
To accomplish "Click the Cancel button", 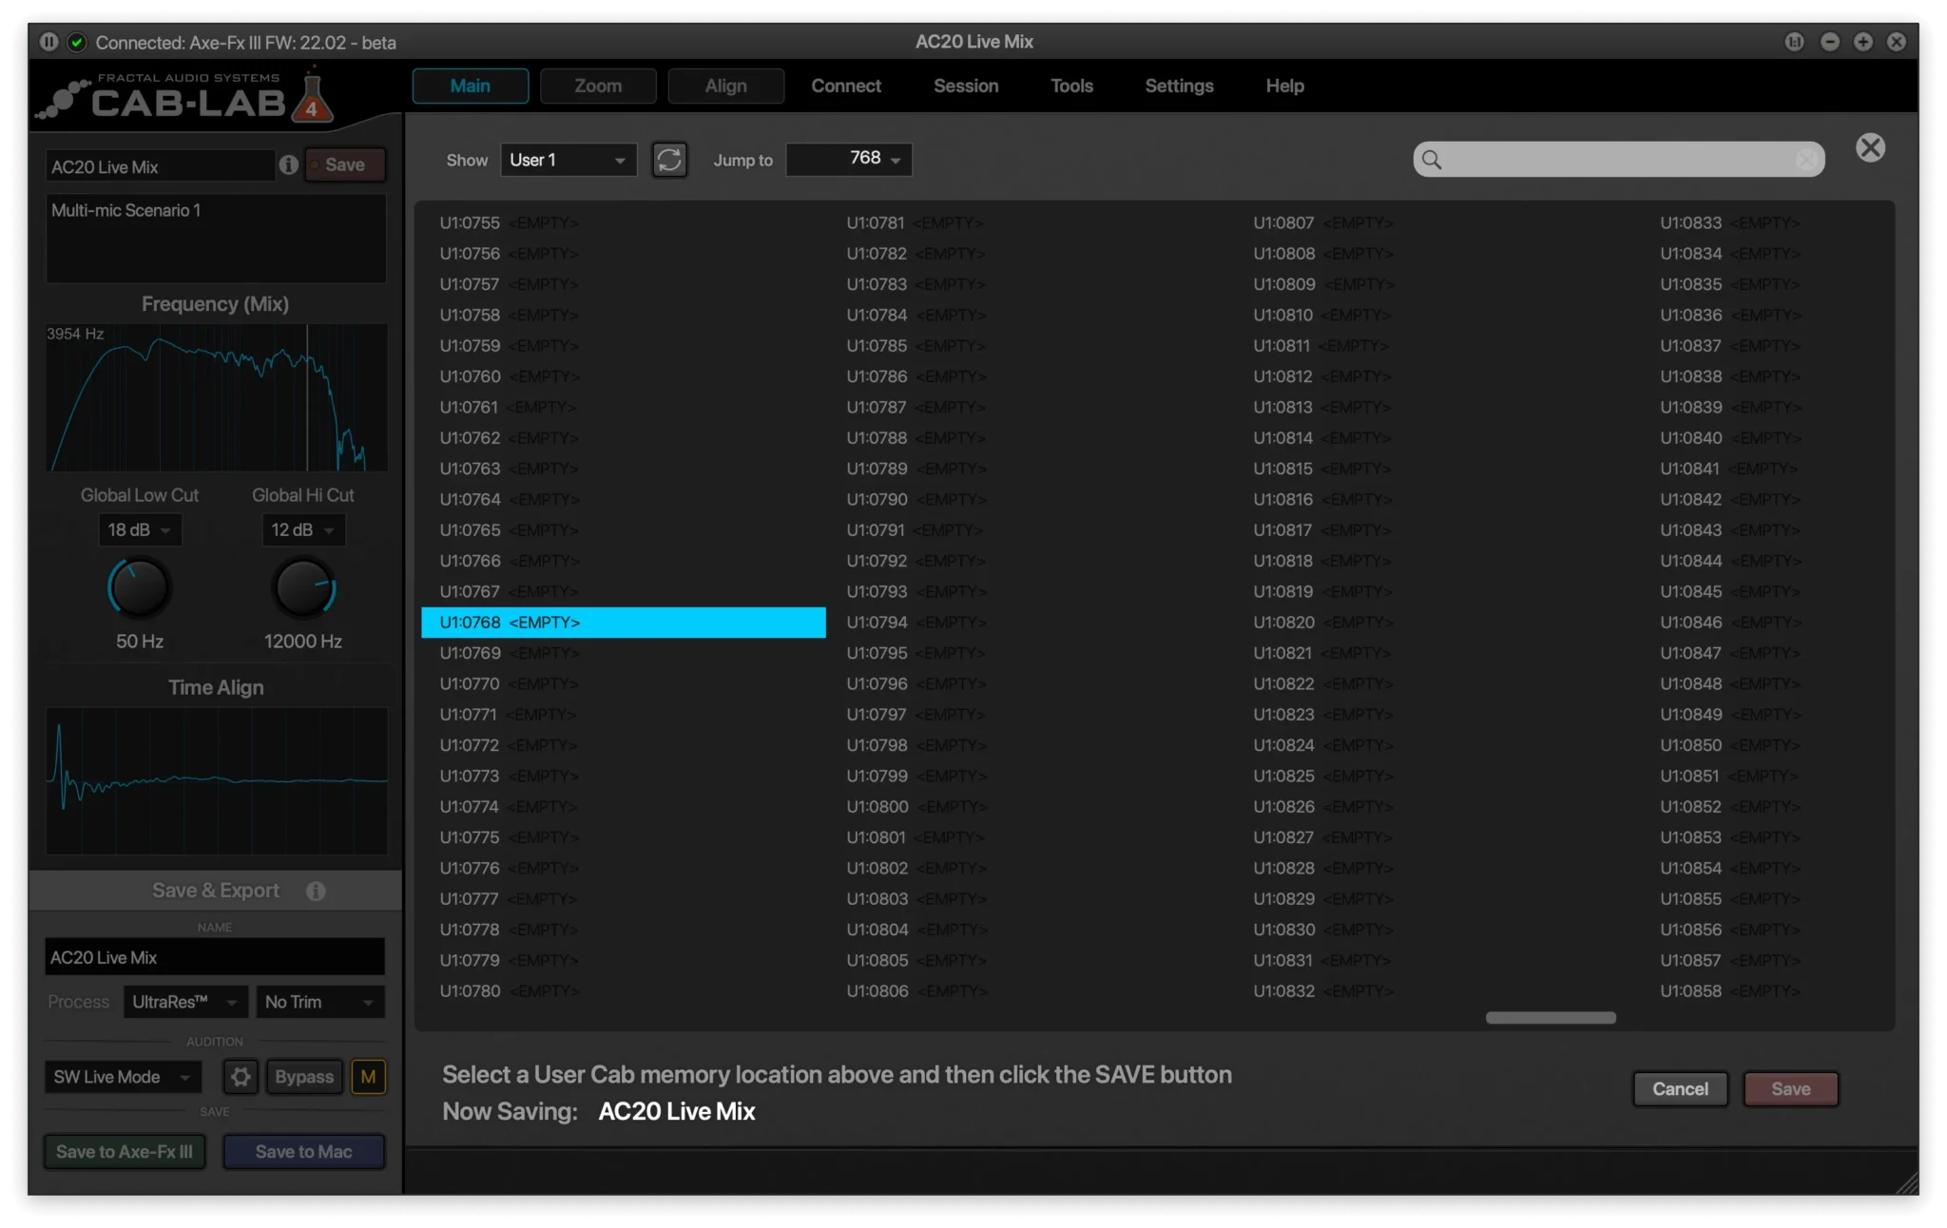I will click(x=1680, y=1089).
